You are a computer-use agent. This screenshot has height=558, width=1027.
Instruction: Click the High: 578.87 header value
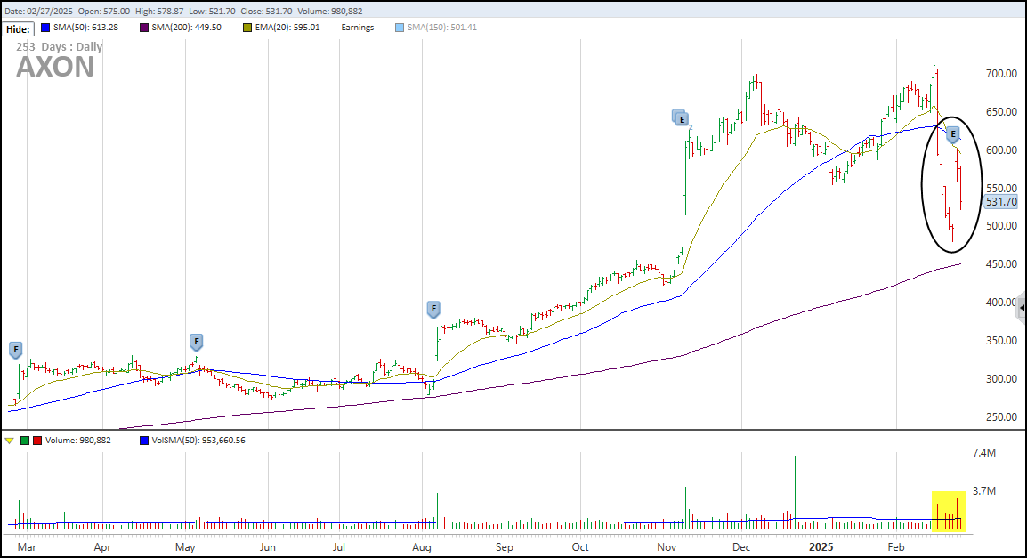(x=160, y=12)
